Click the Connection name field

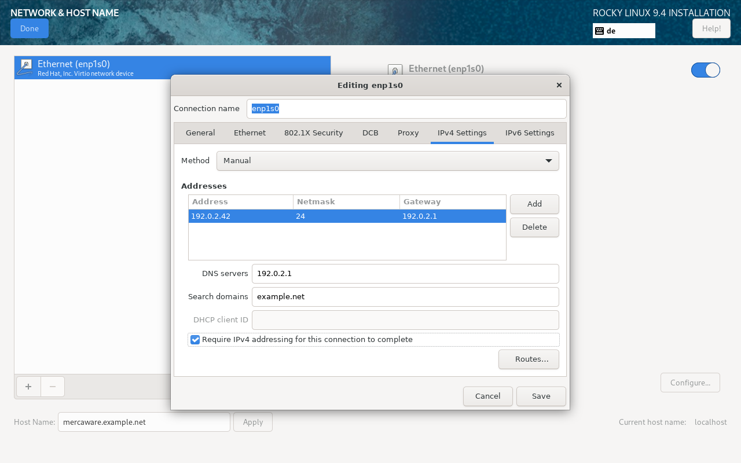406,109
